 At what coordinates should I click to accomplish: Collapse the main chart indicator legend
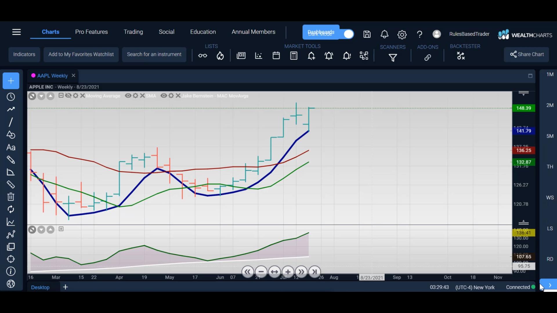click(x=61, y=95)
